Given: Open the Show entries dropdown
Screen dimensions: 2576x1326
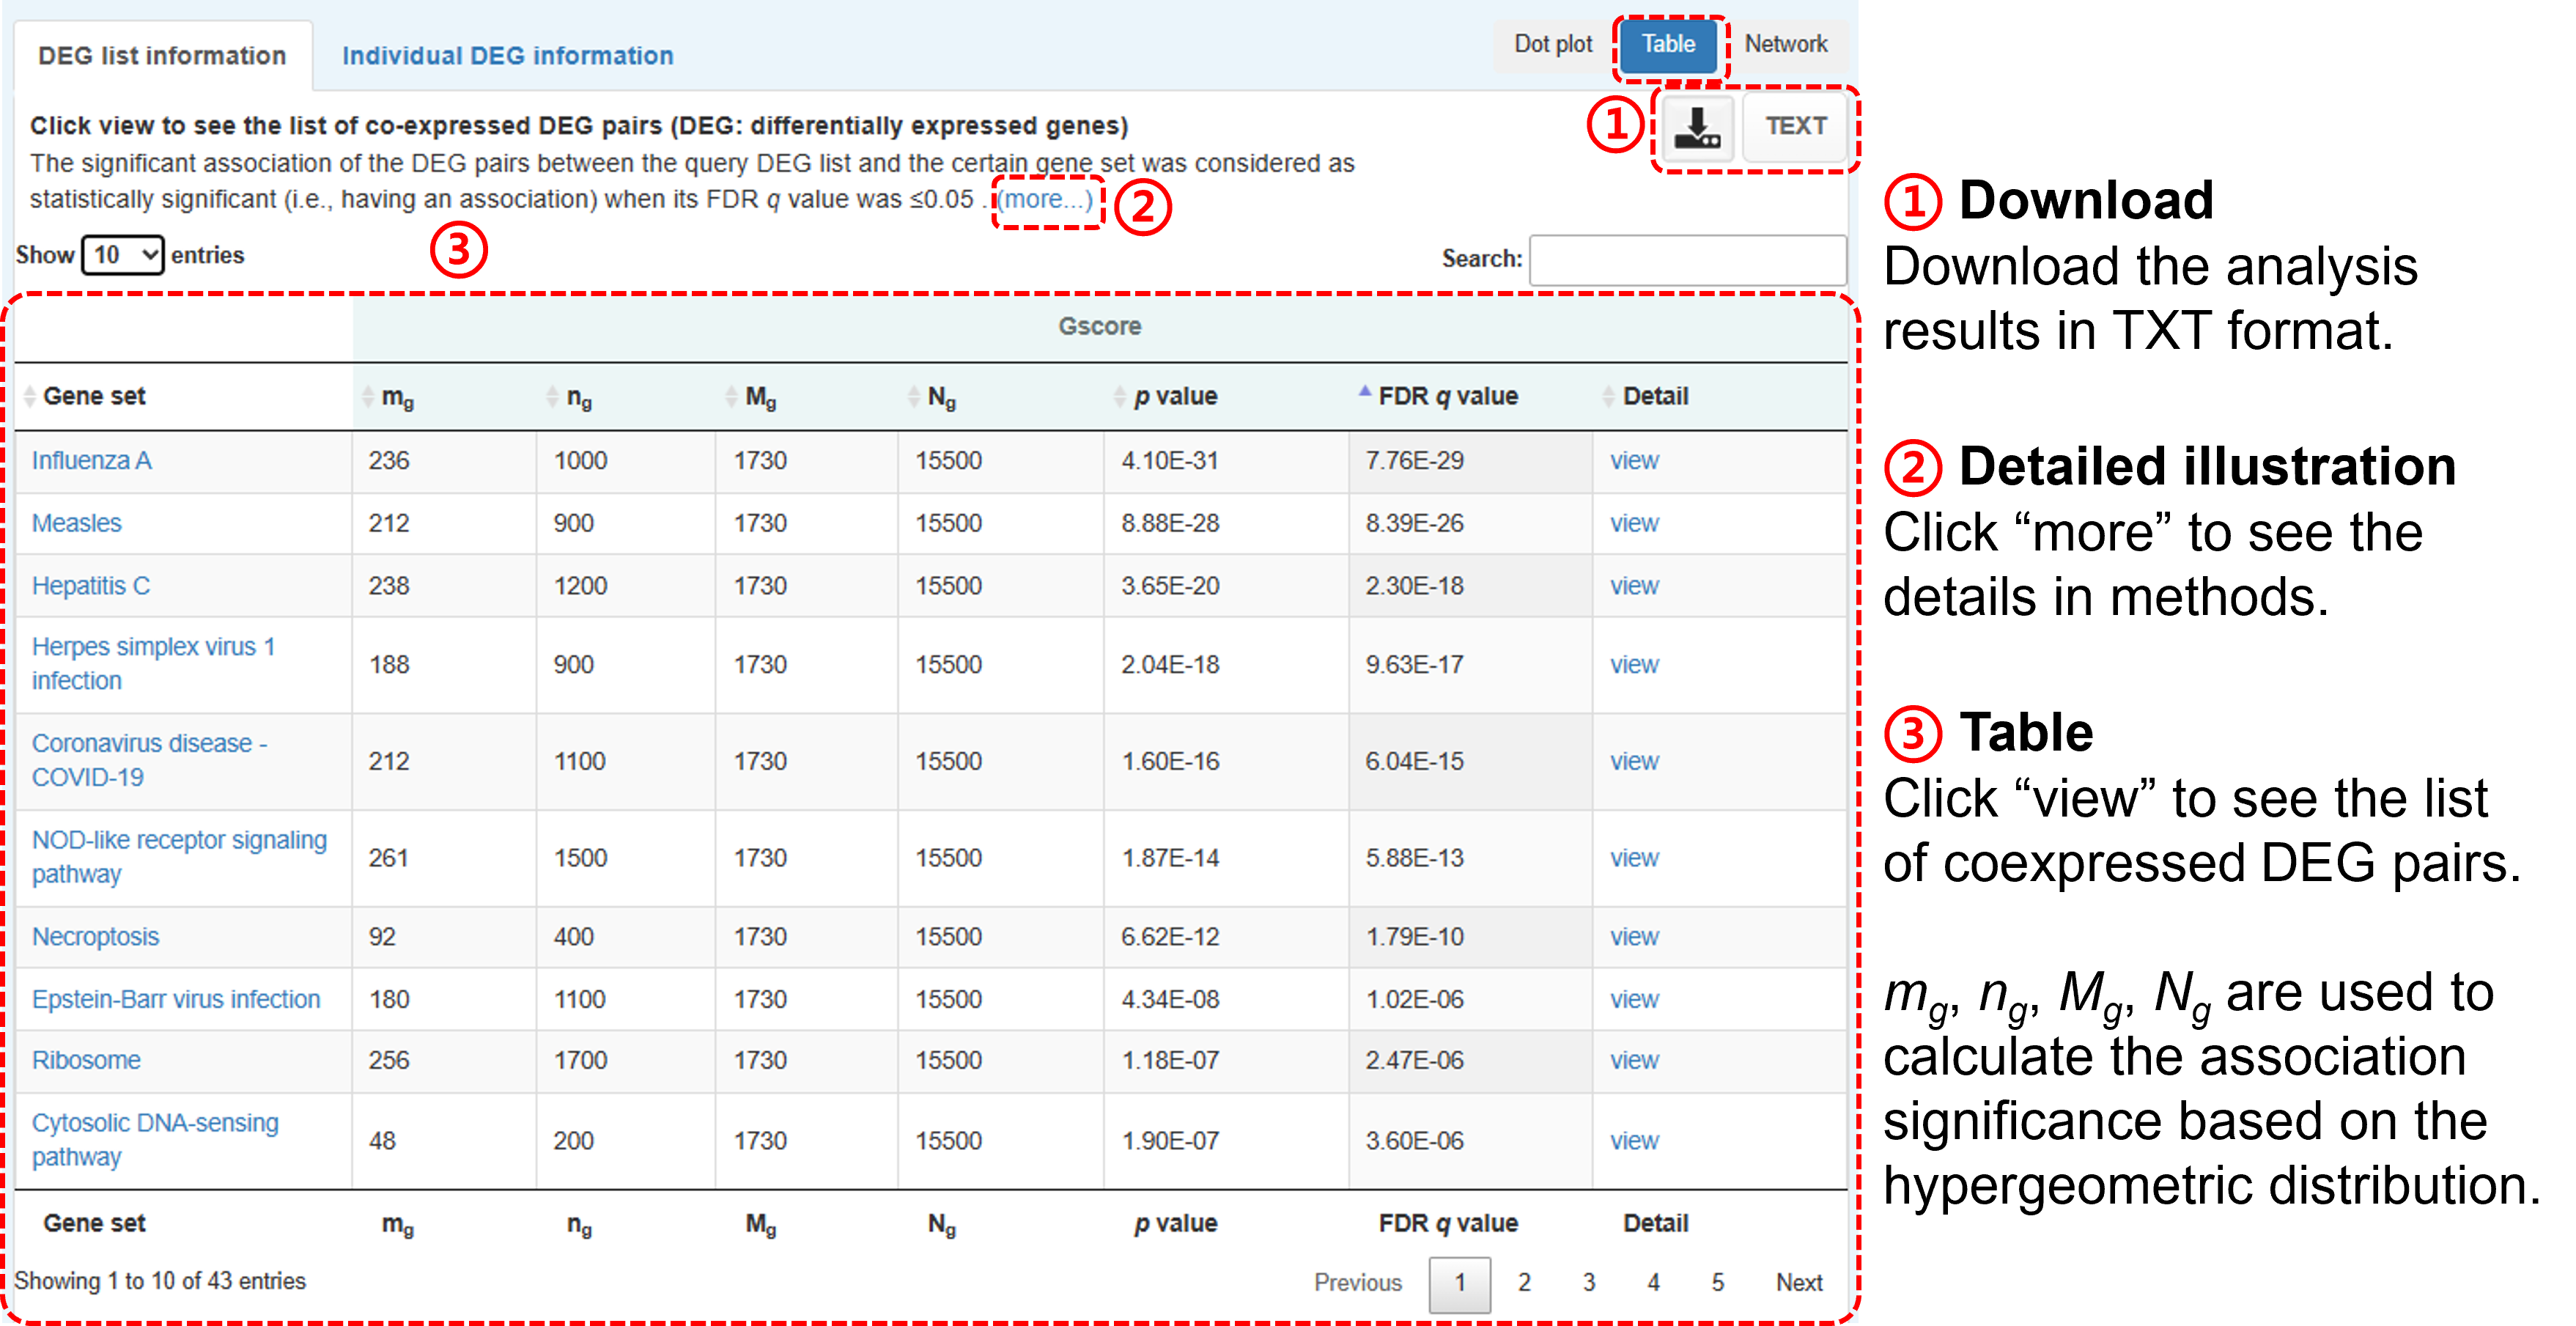Looking at the screenshot, I should point(122,255).
